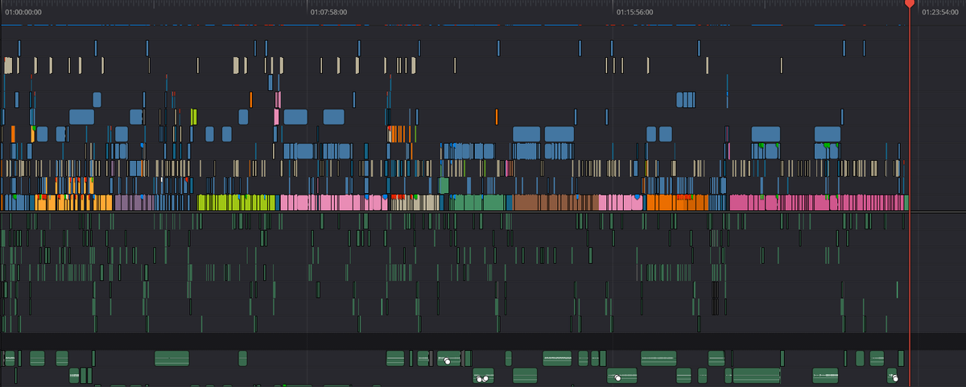Viewport: 966px width, 387px height.
Task: Select the wide blue clip with a green marker near 01:19
Action: [766, 134]
